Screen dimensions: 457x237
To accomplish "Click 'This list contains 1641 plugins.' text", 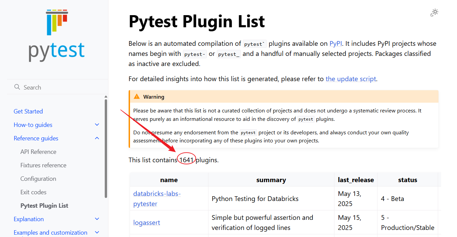I will point(174,160).
